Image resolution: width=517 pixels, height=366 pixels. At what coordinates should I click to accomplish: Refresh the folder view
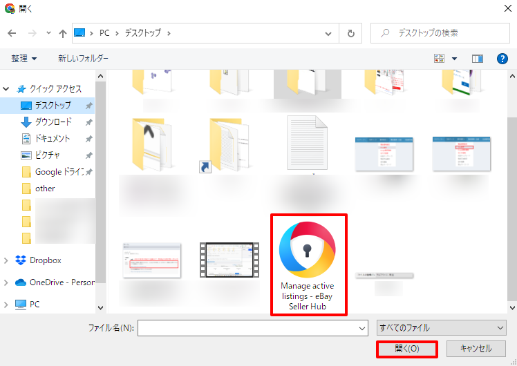[351, 33]
